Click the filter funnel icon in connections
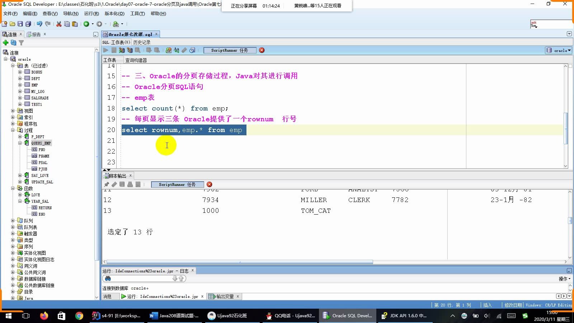The image size is (574, 323). 21,43
